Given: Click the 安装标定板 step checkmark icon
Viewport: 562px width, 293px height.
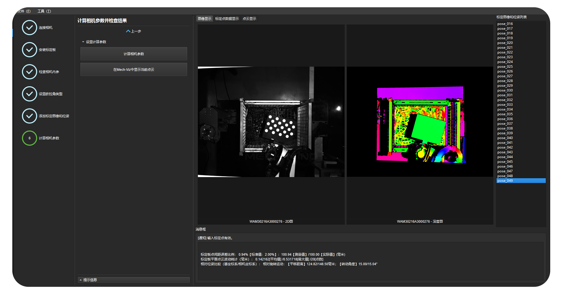Looking at the screenshot, I should 29,50.
